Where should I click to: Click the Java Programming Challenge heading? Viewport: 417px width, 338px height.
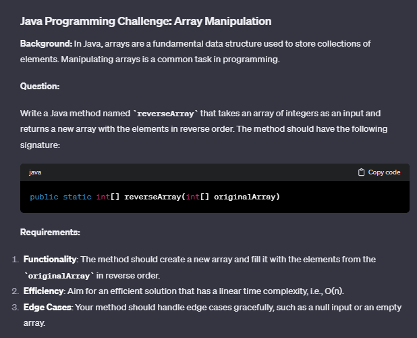tap(146, 22)
